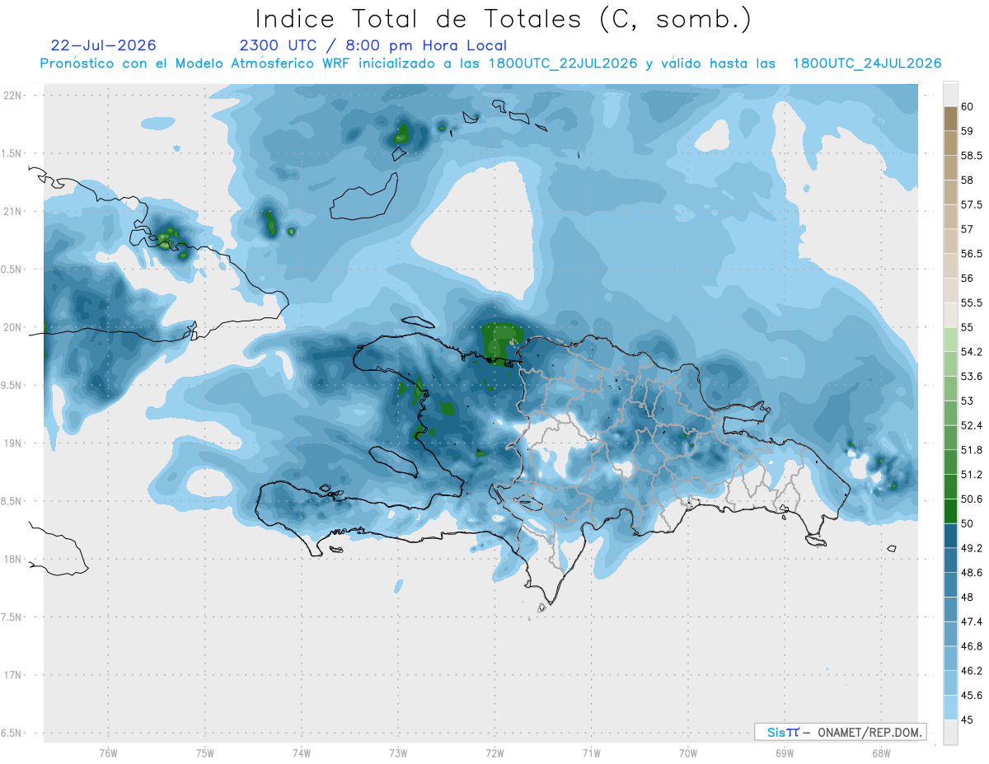Viewport: 989px width, 764px height.
Task: Click the colorbar value "60"
Action: (x=968, y=106)
